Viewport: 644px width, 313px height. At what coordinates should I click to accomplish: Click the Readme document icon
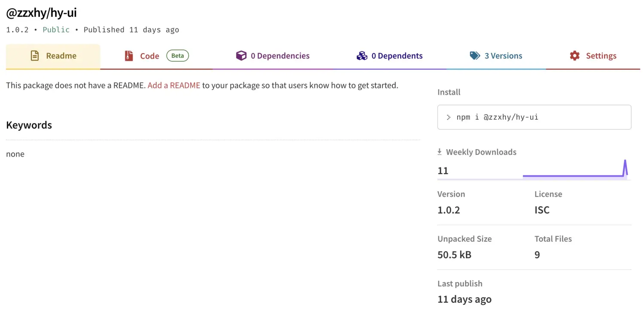[35, 56]
